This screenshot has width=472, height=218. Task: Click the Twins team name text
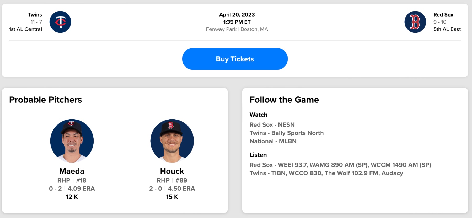point(35,15)
